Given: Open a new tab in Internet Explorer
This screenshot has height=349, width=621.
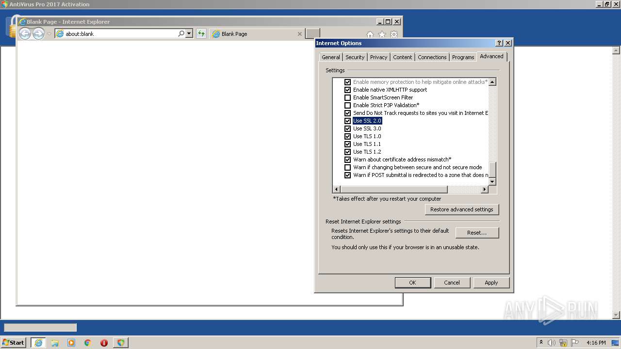Looking at the screenshot, I should pos(312,33).
